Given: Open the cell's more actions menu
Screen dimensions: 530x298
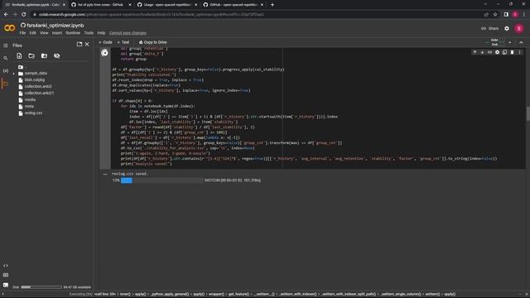Looking at the screenshot, I should pyautogui.click(x=519, y=52).
